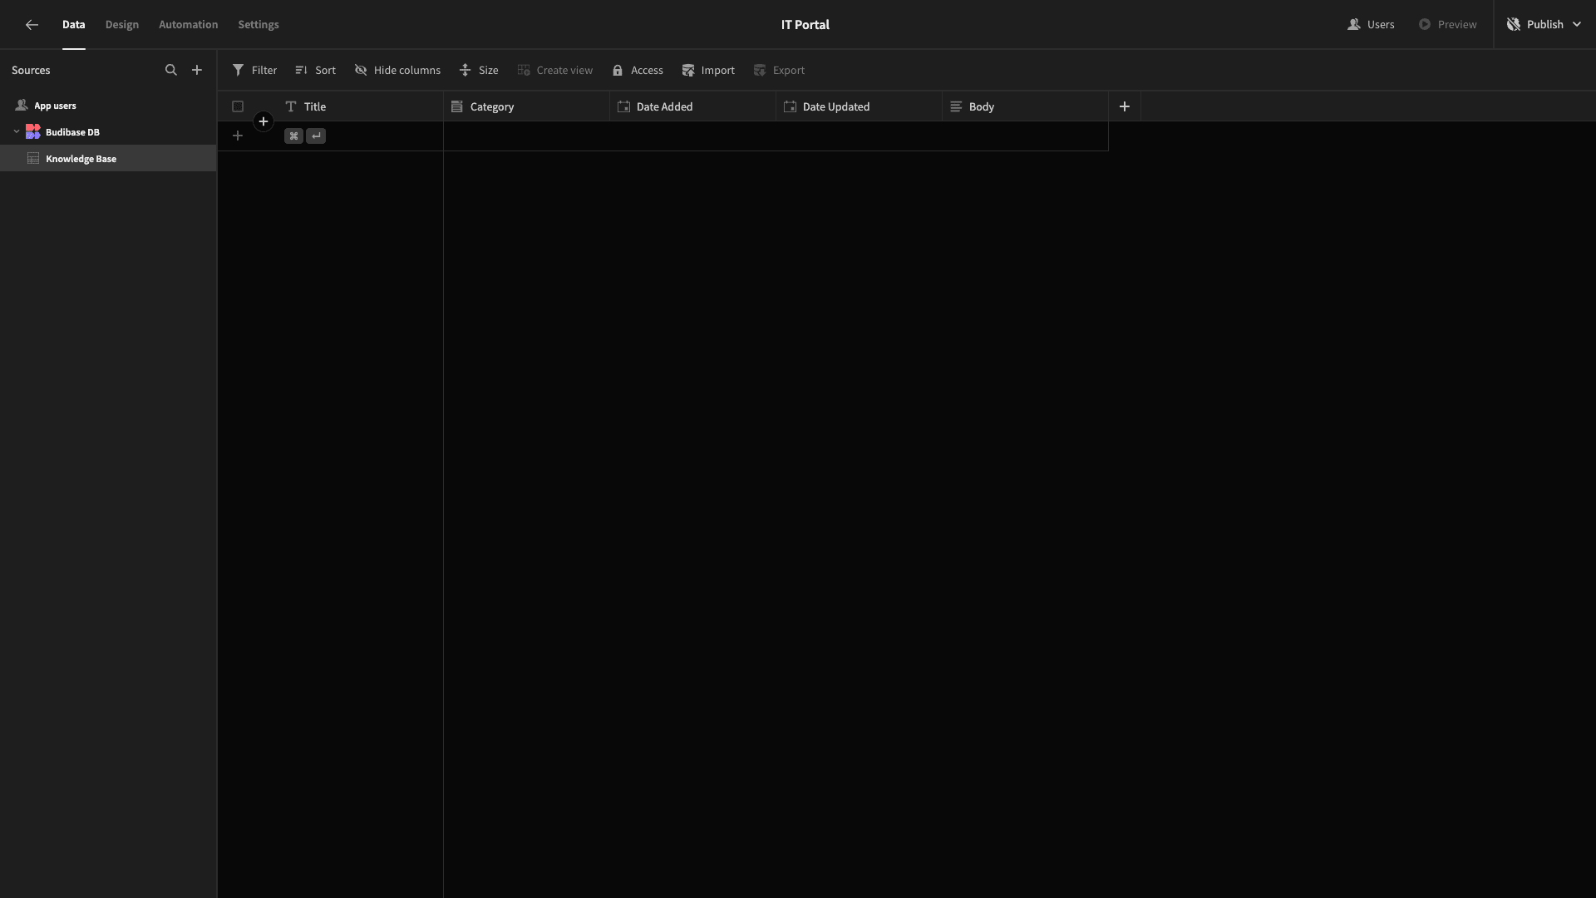Open the Filter options

pos(254,71)
